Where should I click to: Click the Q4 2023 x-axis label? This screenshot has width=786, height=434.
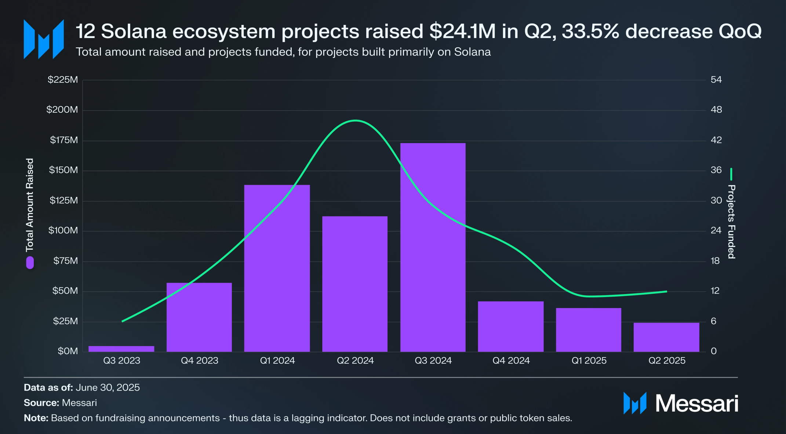click(200, 361)
